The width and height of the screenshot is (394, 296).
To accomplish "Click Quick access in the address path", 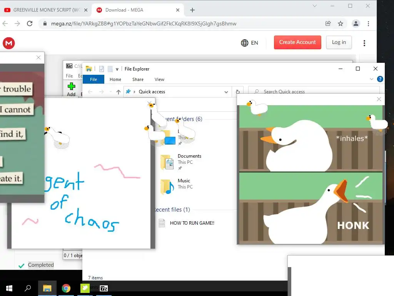I will point(152,92).
